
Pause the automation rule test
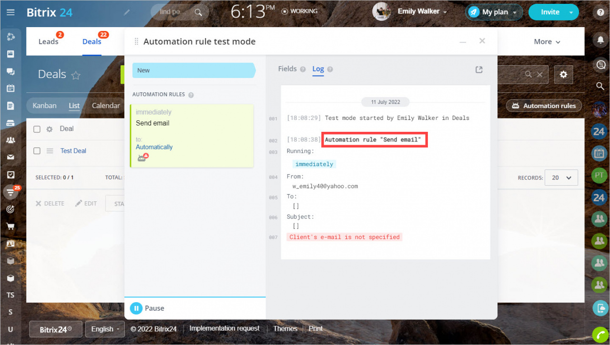pos(147,308)
